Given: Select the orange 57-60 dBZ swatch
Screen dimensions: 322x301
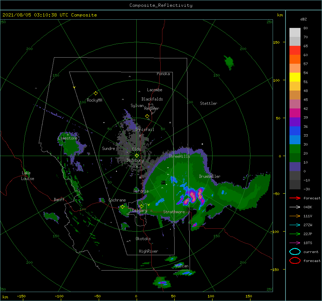Looking at the screenshot, I should 295,59.
